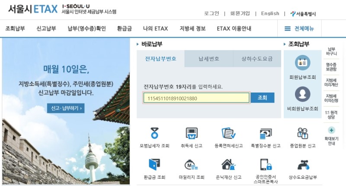This screenshot has width=346, height=186.
Task: Open the 종업원분 신고 people icon
Action: coord(302,133)
